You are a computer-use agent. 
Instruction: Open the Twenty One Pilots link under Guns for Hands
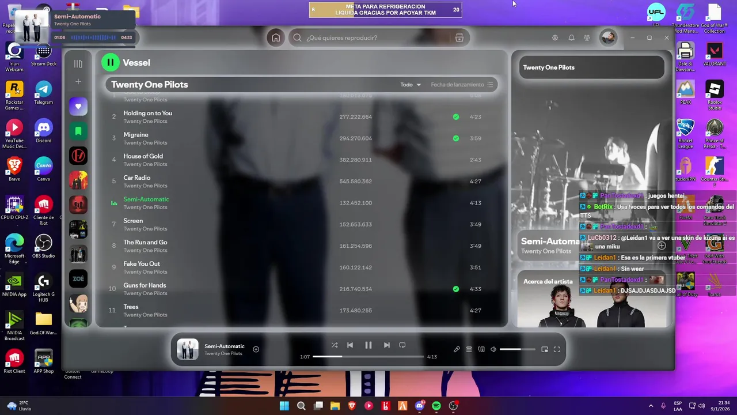[x=145, y=293]
